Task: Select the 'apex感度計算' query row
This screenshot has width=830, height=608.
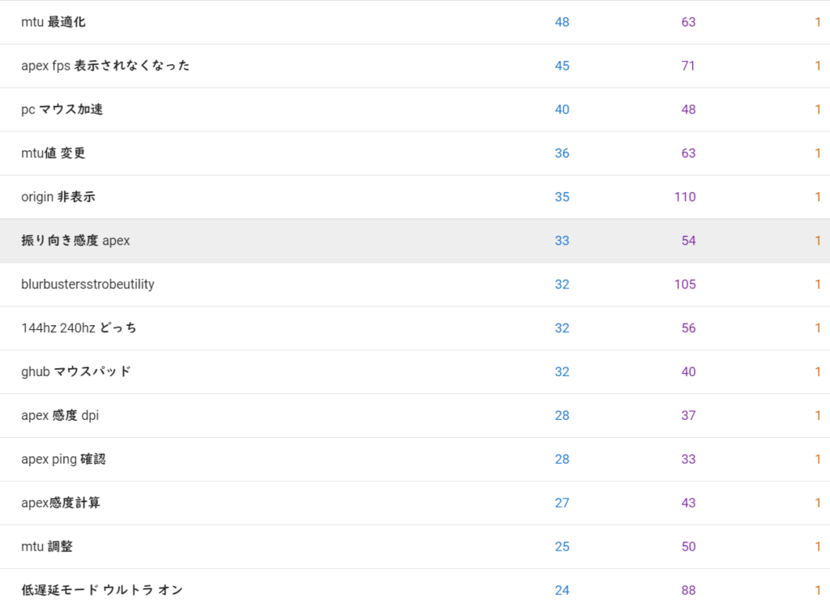Action: [x=61, y=503]
